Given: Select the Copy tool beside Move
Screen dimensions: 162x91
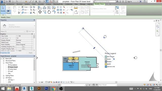Looking at the screenshot, I should click(x=45, y=12).
